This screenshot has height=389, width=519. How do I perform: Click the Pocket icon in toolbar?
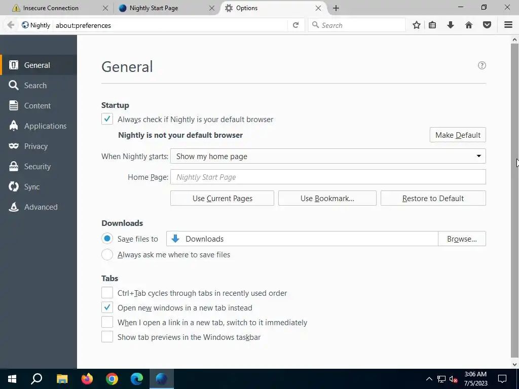point(487,25)
